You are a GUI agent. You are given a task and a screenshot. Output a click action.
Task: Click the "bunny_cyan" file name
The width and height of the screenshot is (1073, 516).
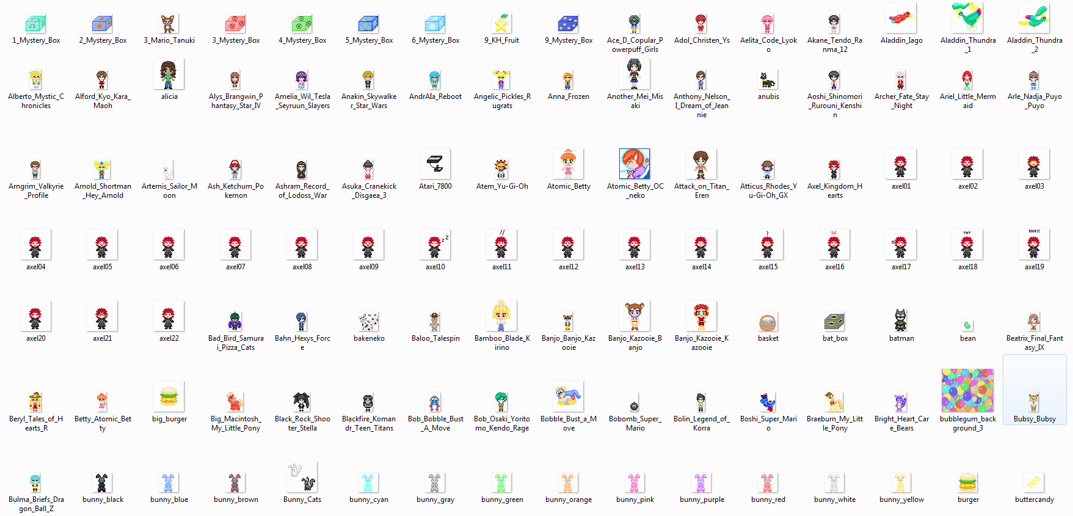coord(369,500)
